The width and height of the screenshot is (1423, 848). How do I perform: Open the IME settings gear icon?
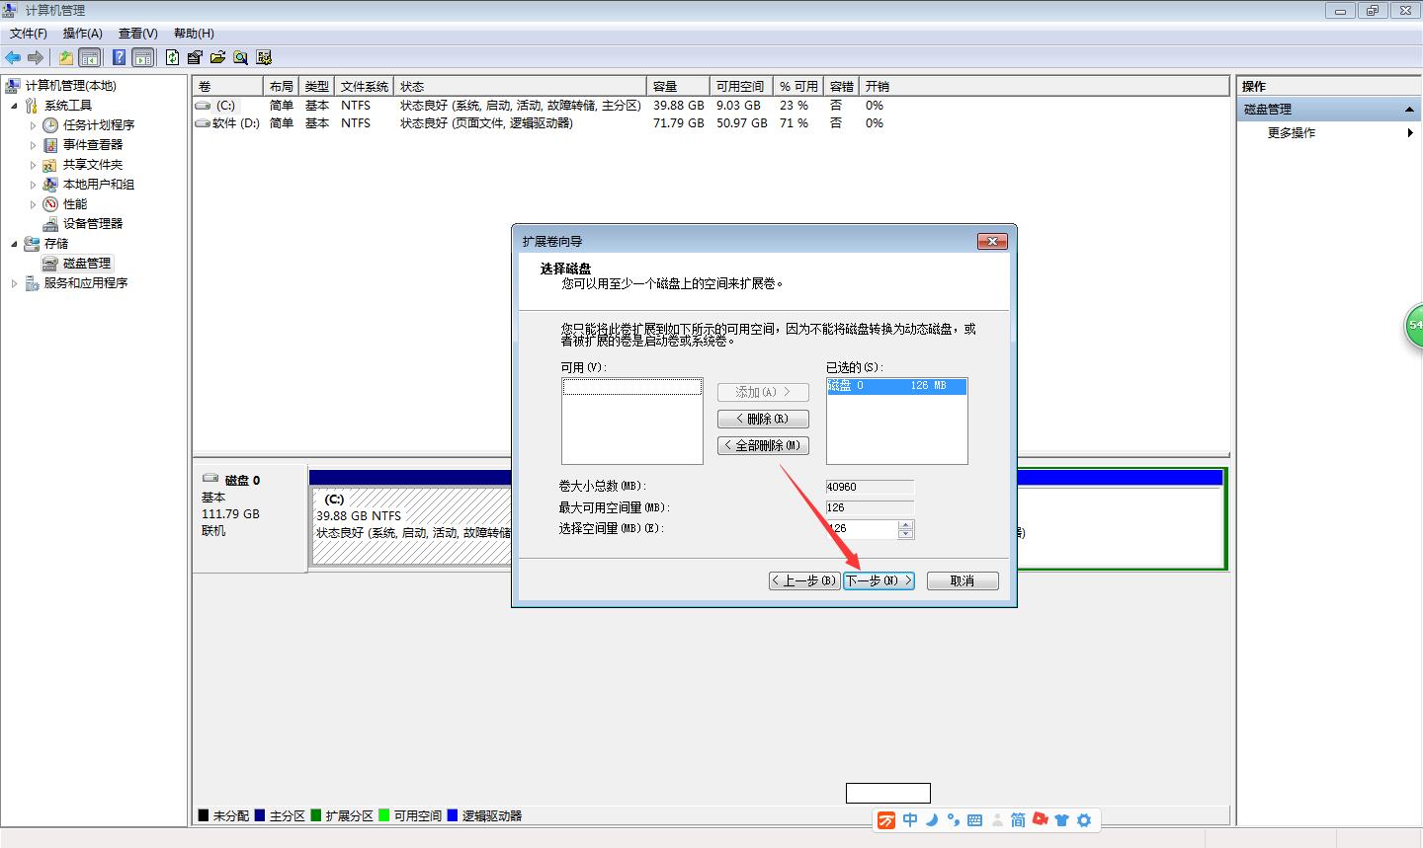point(1084,819)
